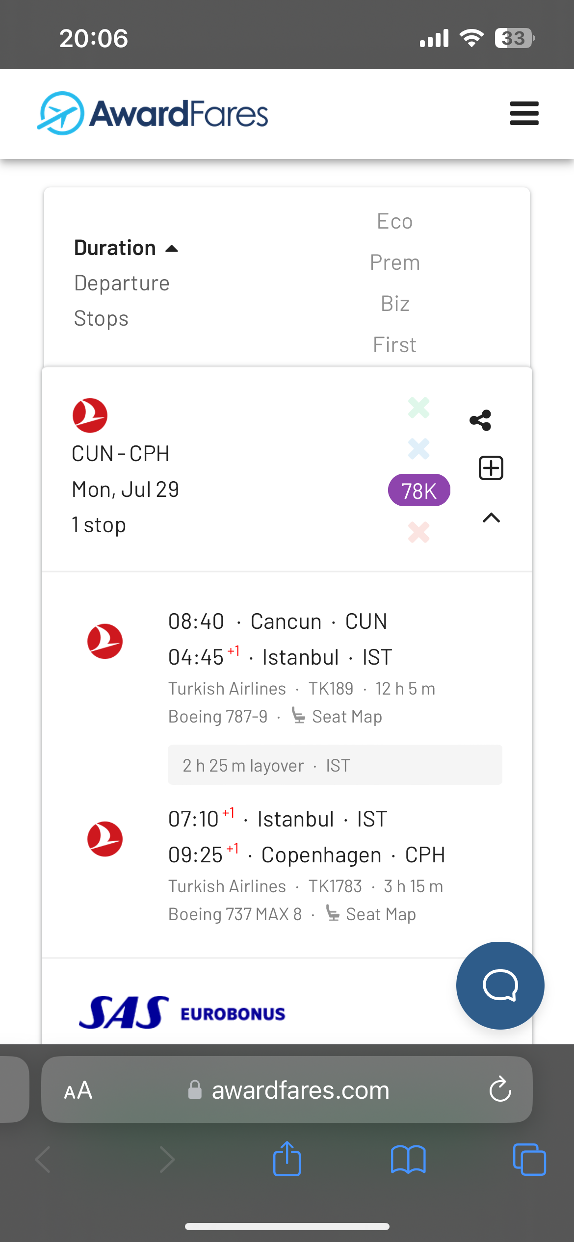Share the CUN - CPH flight

(x=480, y=420)
